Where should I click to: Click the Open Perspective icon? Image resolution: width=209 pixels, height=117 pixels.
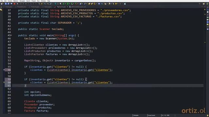click(204, 4)
